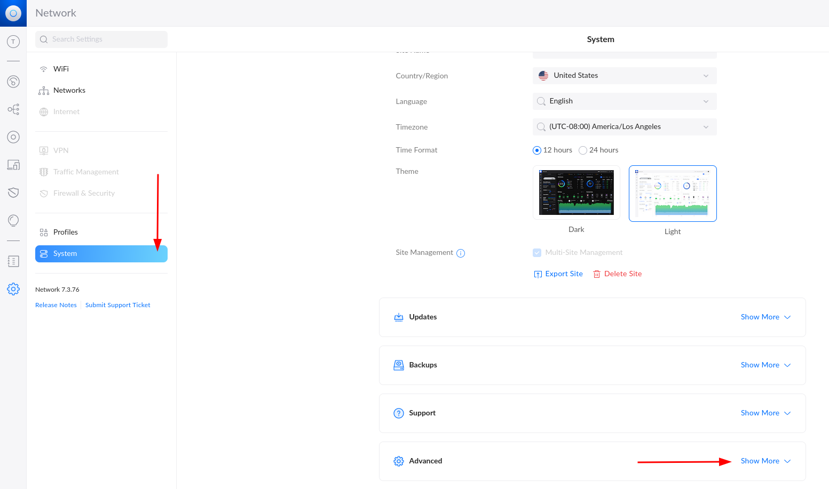Click the Site Management info icon
This screenshot has height=489, width=829.
[x=461, y=253]
